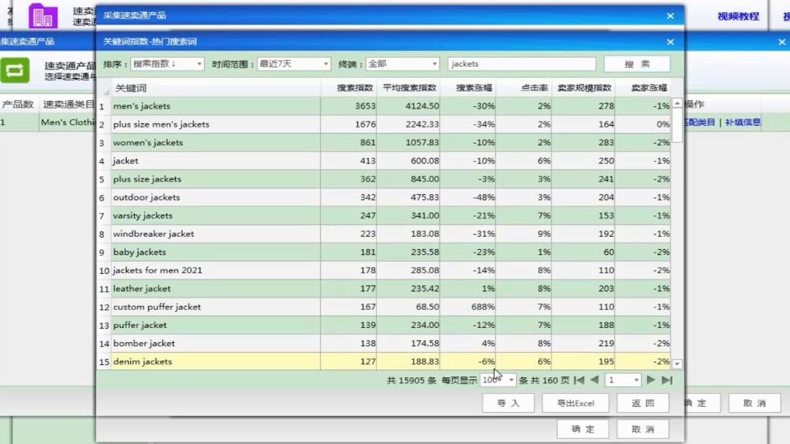Select the "outdoor jackets" row

pyautogui.click(x=384, y=197)
